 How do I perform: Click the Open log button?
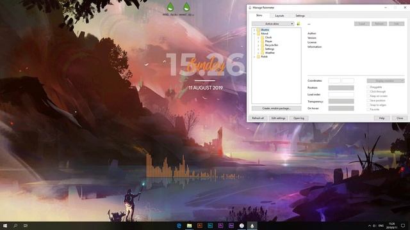(x=299, y=118)
